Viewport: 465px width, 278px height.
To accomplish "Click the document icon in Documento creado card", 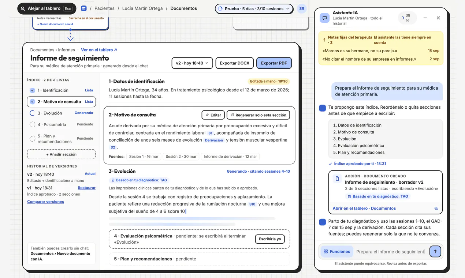I will pyautogui.click(x=337, y=179).
